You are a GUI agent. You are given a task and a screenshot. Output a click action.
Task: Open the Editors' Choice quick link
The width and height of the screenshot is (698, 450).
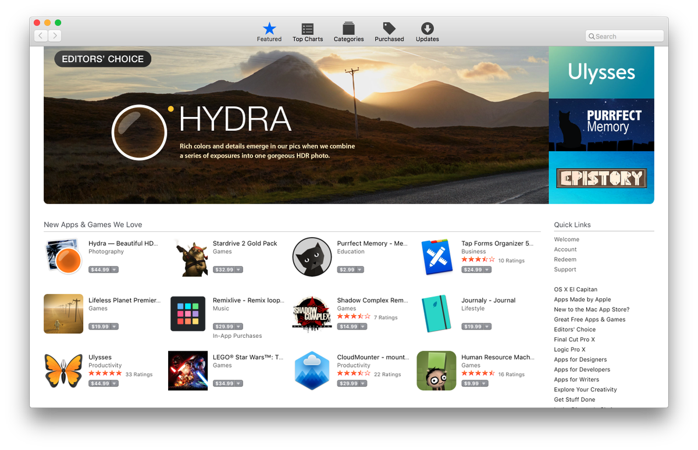click(x=575, y=330)
